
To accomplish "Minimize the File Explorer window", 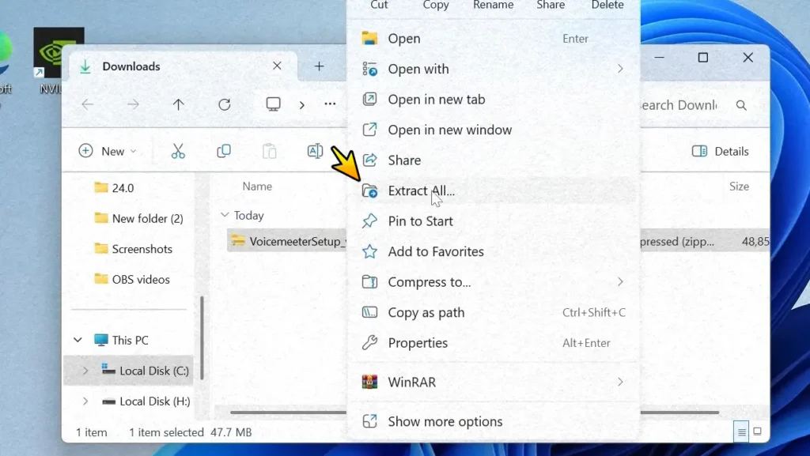I will click(x=659, y=57).
